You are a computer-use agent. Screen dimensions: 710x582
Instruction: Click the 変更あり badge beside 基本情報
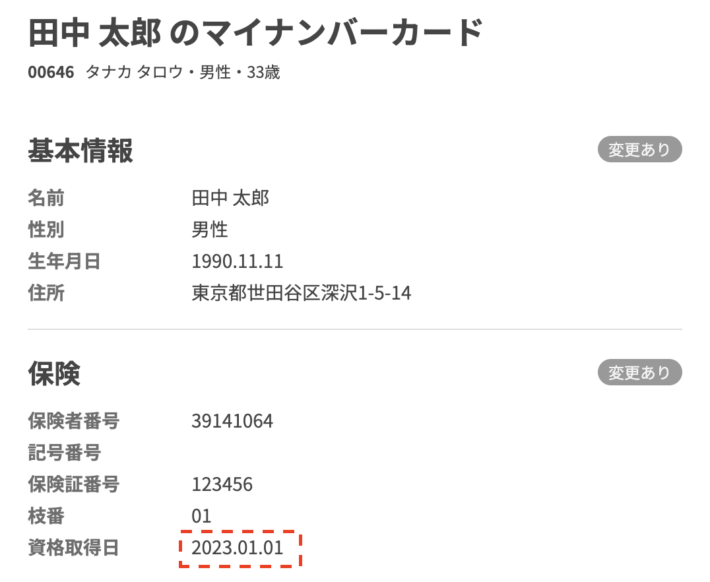pos(639,150)
